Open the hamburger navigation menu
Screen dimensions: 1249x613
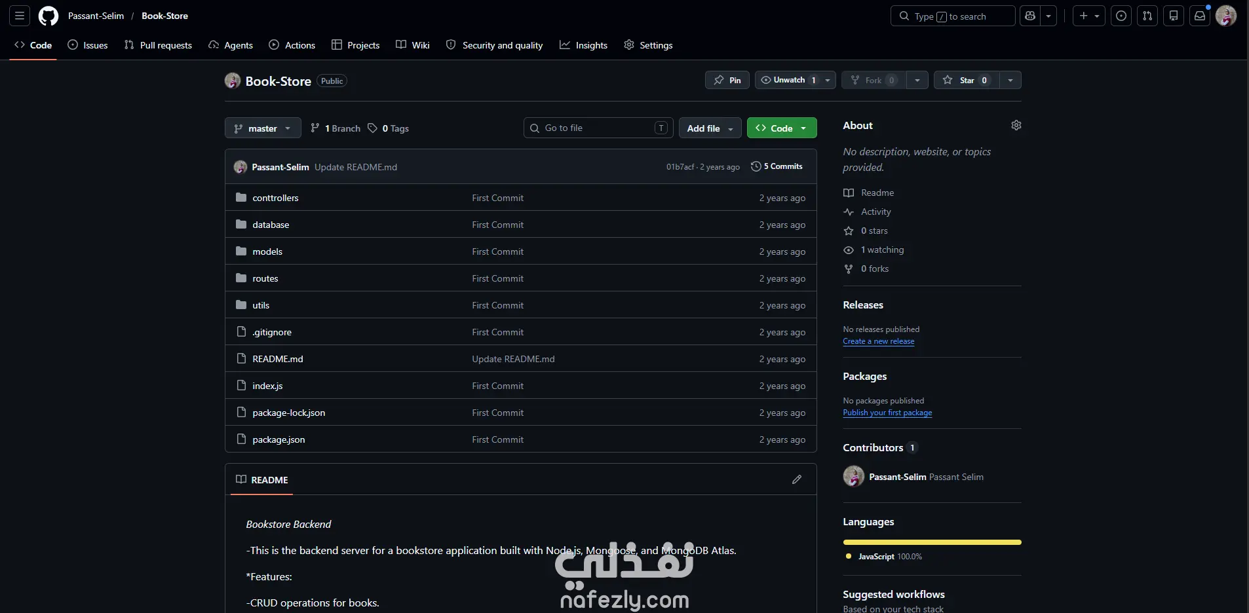pos(20,16)
